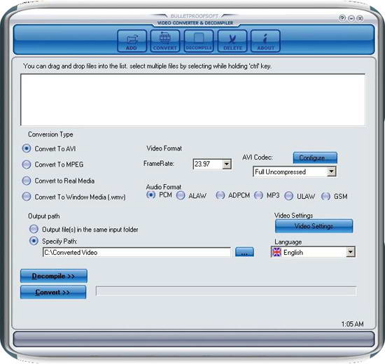Click the 1:05 AM clock text
Viewport: 385px width, 364px height.
[352, 324]
